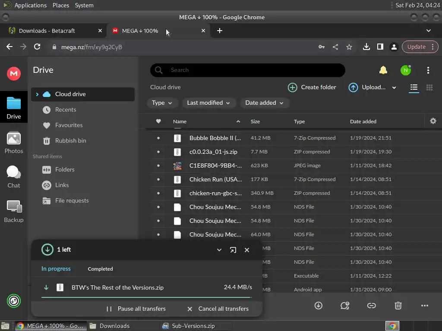
Task: Open more actions ellipsis in bottom bar
Action: 425,306
